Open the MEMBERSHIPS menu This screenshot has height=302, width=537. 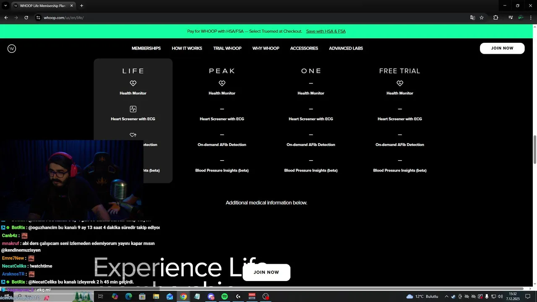(x=146, y=48)
